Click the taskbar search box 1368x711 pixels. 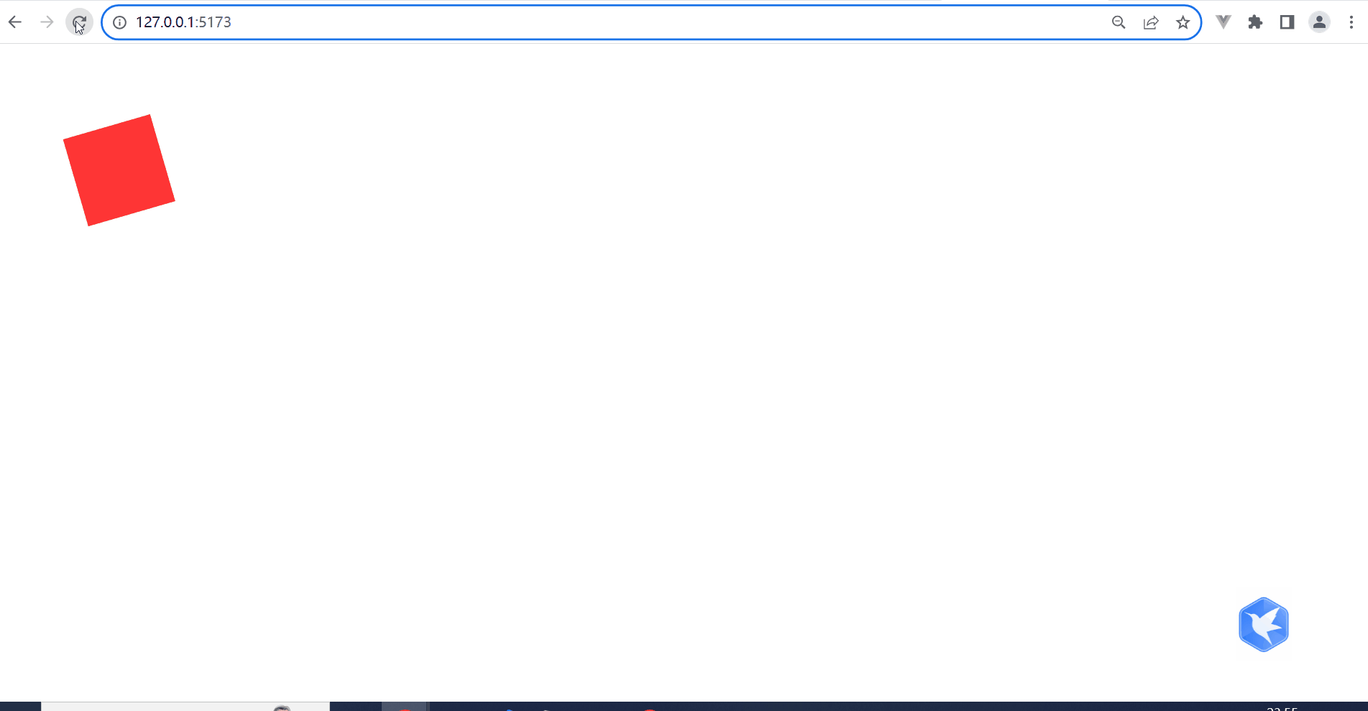pos(185,707)
